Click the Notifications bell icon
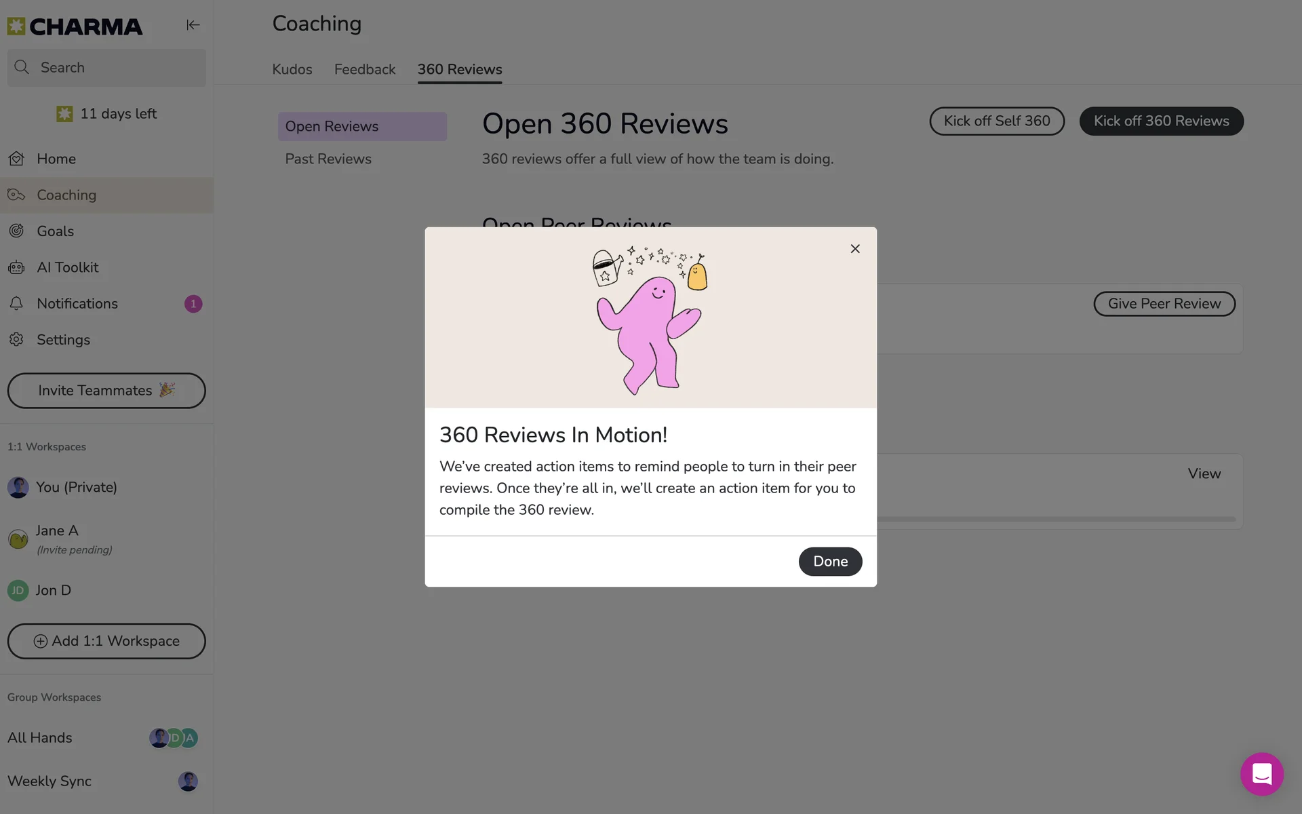1302x814 pixels. point(17,304)
